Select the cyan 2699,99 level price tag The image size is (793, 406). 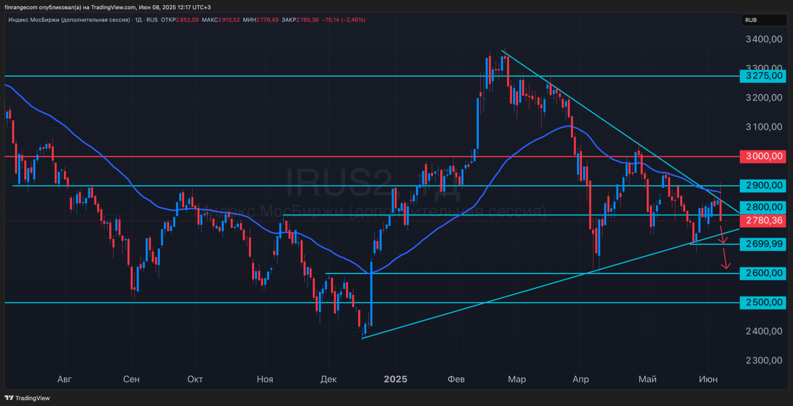click(x=763, y=244)
